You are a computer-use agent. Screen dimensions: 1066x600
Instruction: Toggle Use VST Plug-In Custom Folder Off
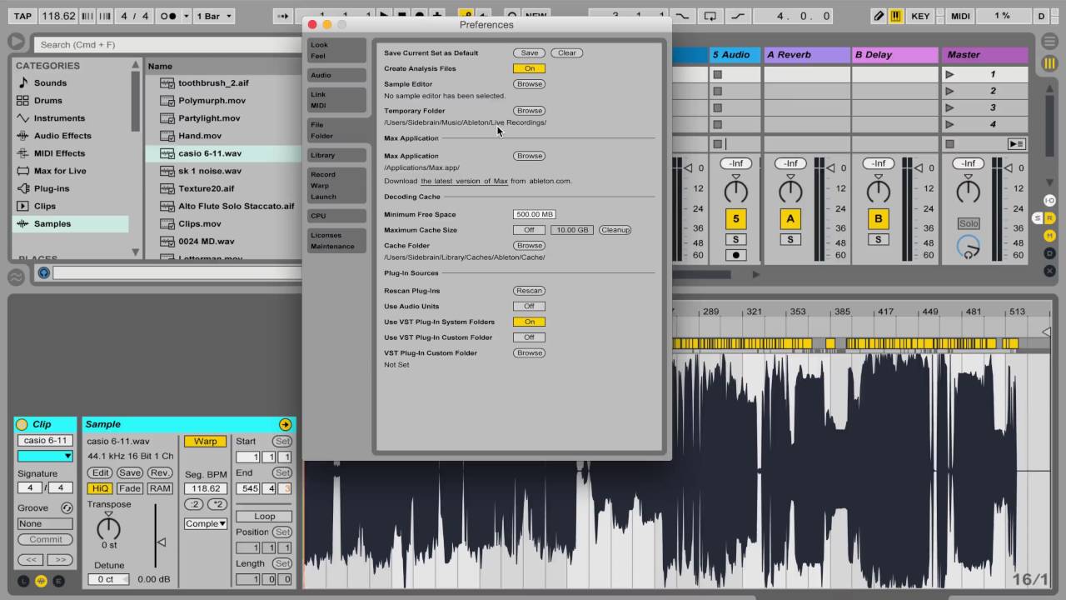point(529,337)
